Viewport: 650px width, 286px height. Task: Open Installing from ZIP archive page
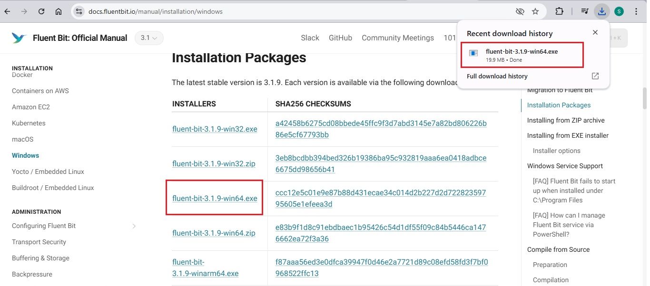[x=566, y=120]
